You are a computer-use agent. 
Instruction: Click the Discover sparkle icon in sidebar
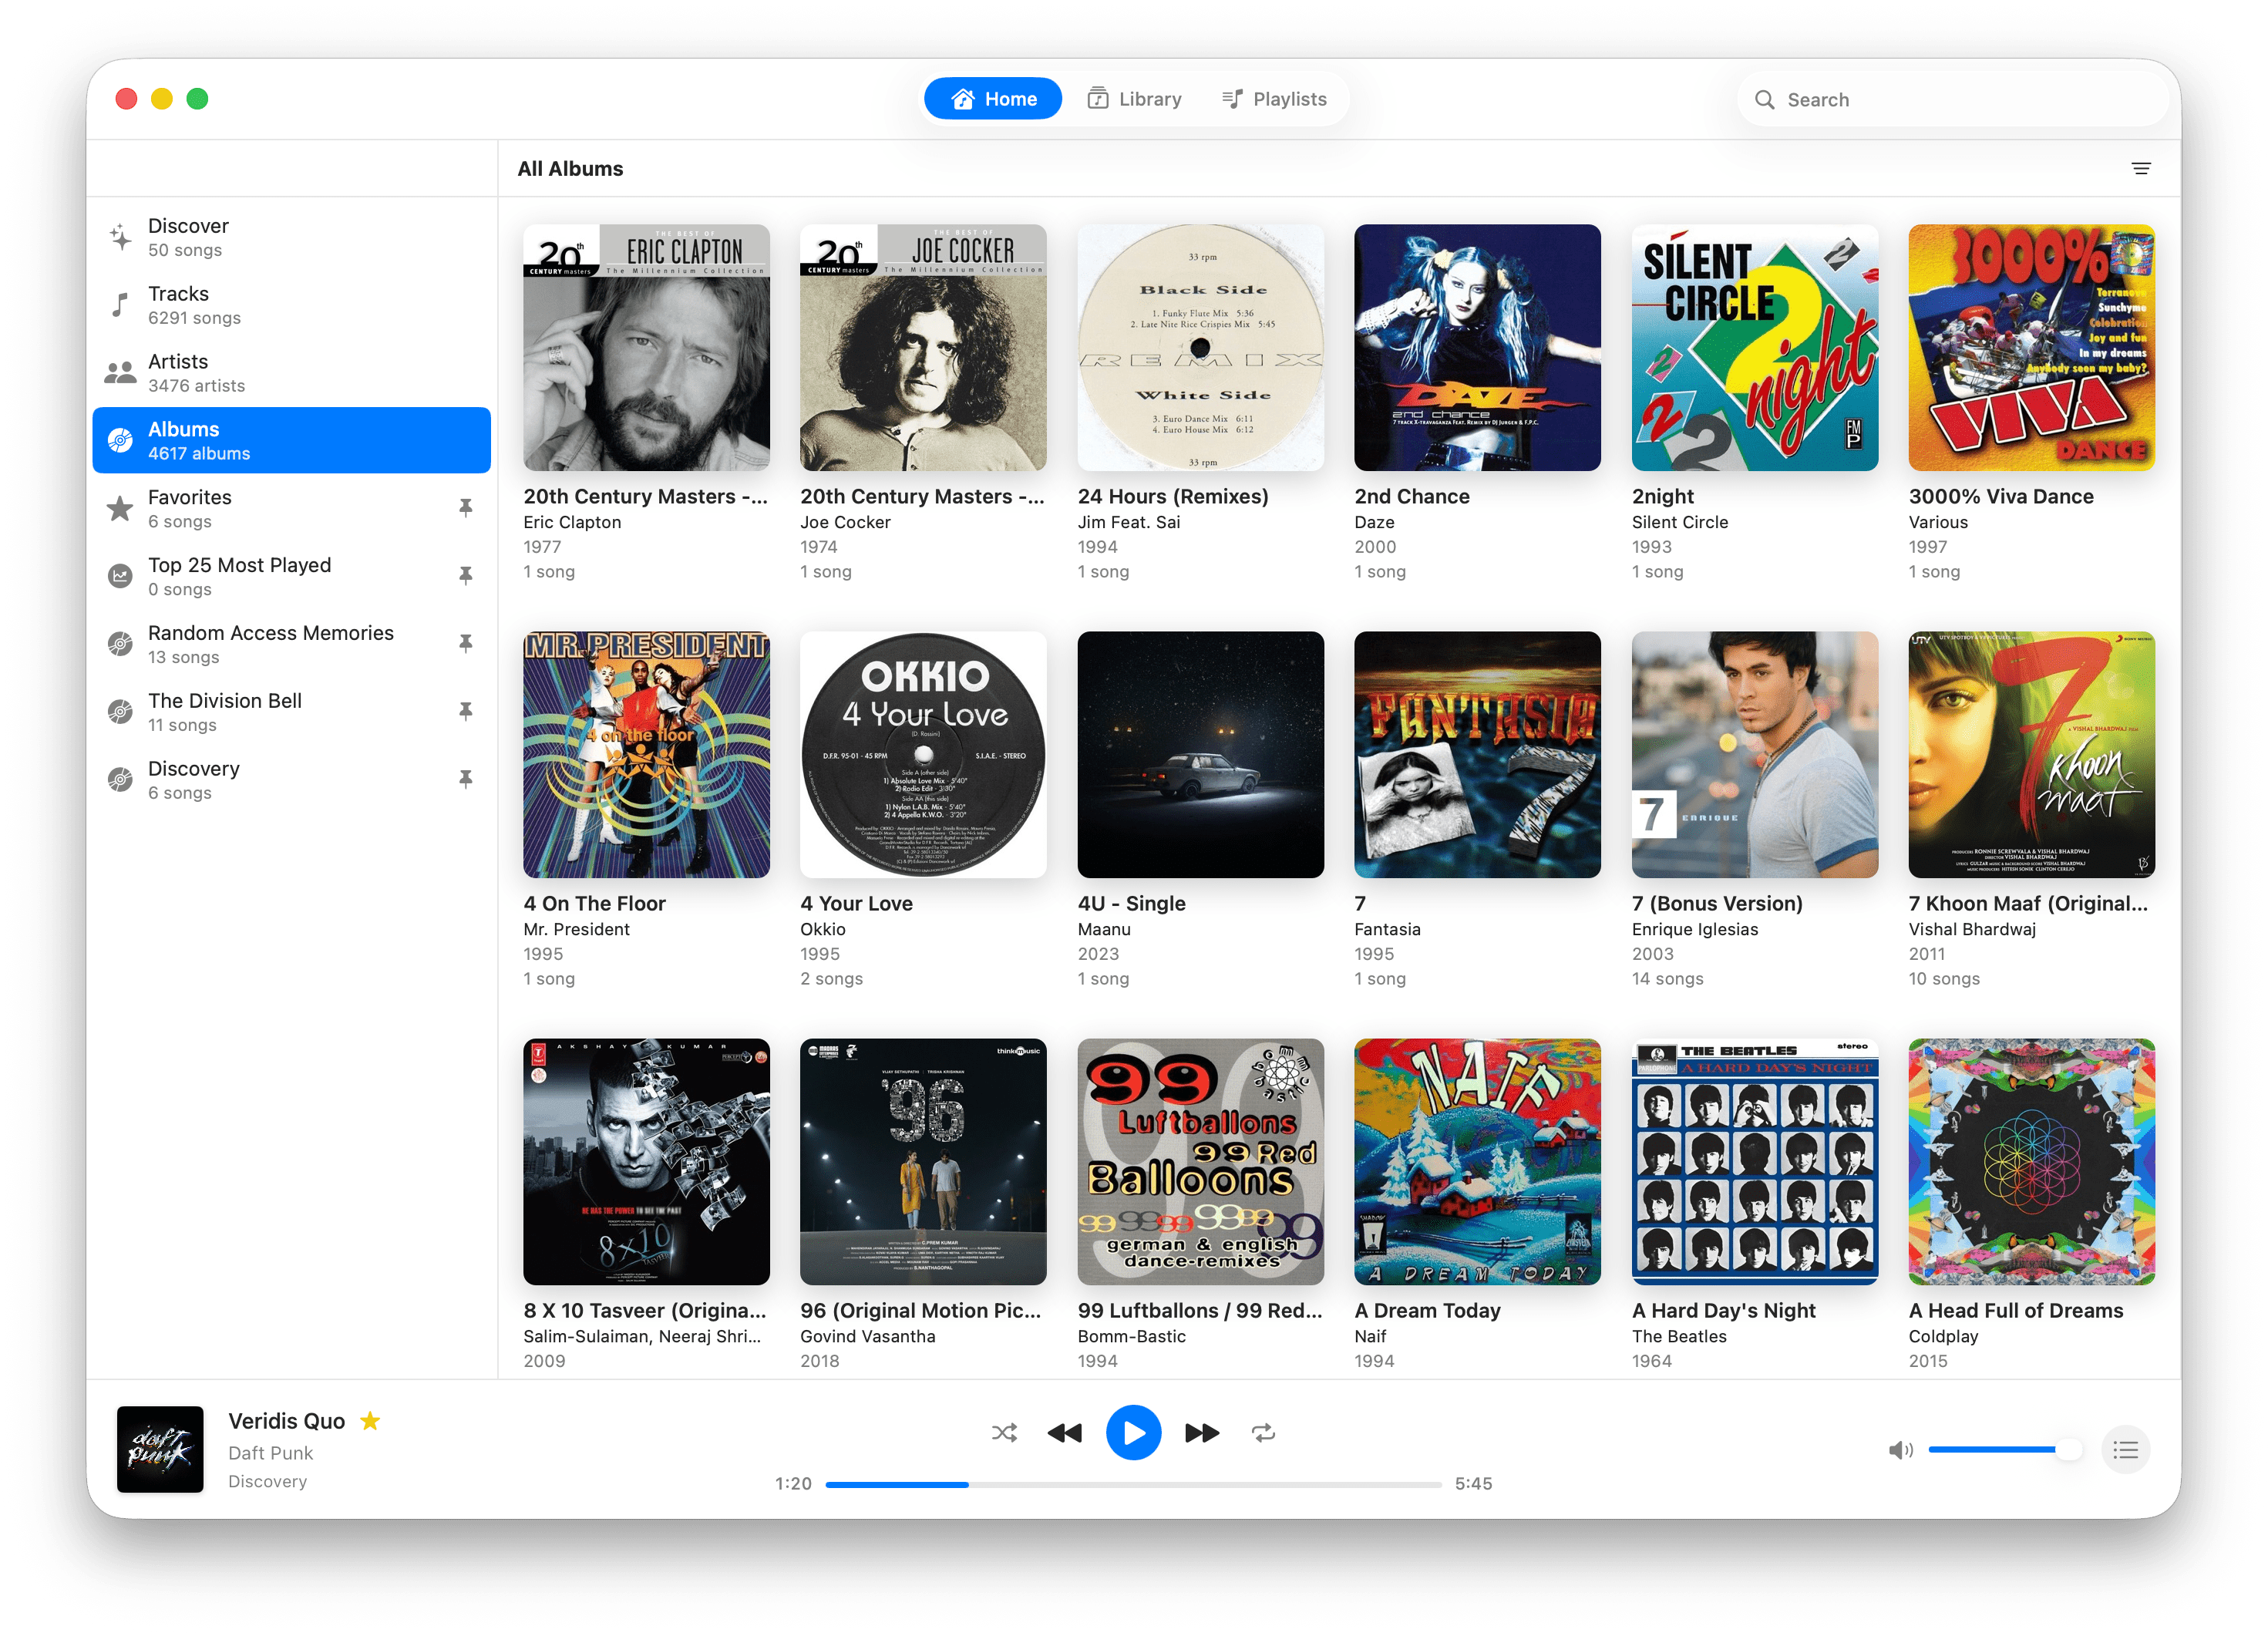click(120, 237)
